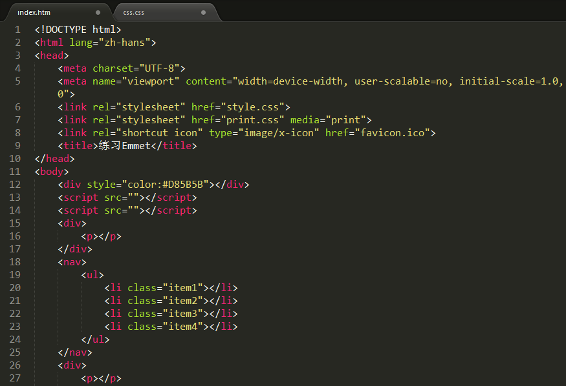This screenshot has height=386, width=566.
Task: Click the opening <ul> tag
Action: pos(93,275)
